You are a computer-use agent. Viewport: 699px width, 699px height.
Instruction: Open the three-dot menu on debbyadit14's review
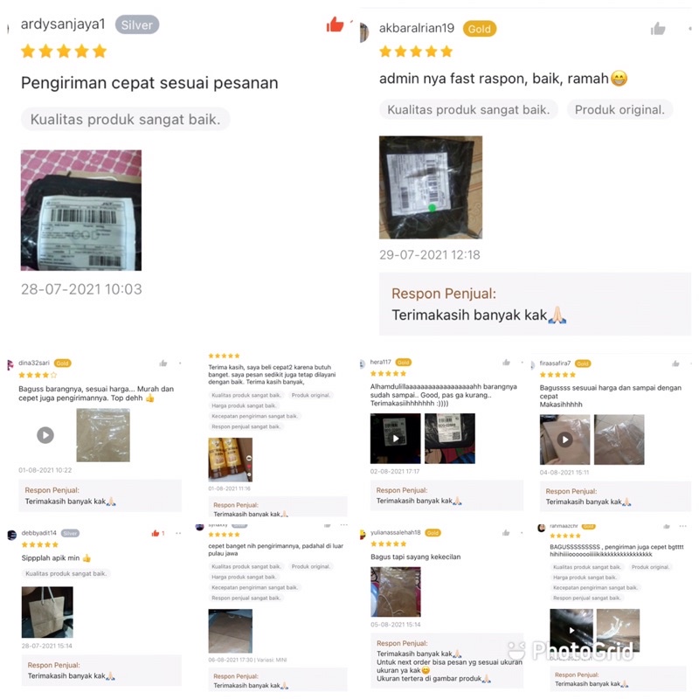(x=178, y=533)
